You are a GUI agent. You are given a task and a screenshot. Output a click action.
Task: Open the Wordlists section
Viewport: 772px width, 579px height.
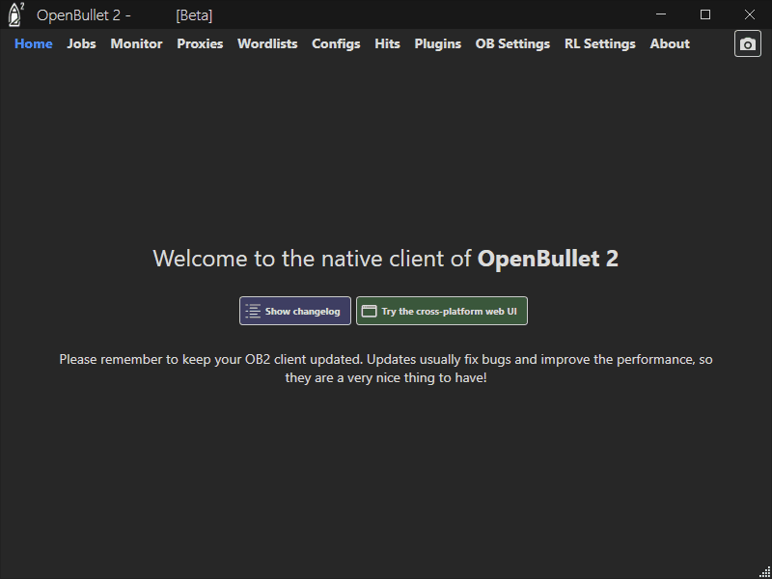267,43
